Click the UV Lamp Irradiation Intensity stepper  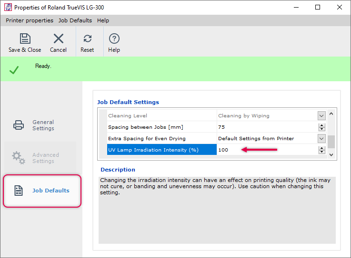pos(321,150)
